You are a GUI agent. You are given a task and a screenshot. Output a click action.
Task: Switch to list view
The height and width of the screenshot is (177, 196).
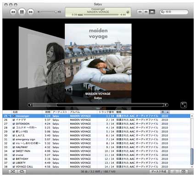pyautogui.click(x=140, y=12)
